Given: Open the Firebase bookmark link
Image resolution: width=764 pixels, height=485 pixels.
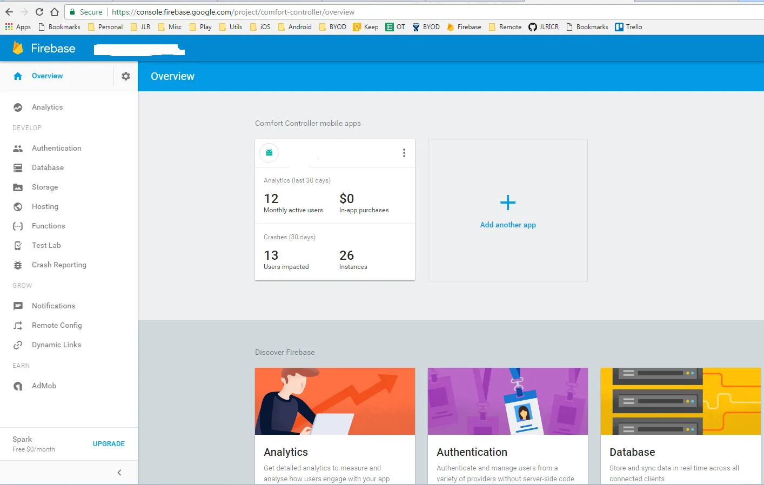Looking at the screenshot, I should (464, 27).
